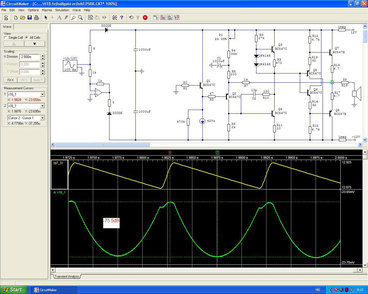Open a circuit file with folder icon
This screenshot has width=368, height=294.
23,18
